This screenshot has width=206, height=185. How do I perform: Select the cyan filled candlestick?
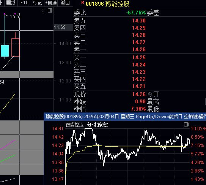pyautogui.click(x=5, y=51)
